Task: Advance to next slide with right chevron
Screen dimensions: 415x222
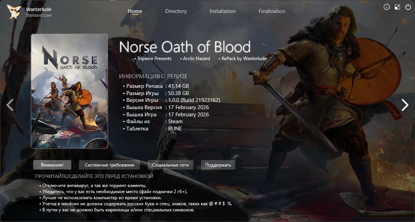Action: click(x=405, y=105)
